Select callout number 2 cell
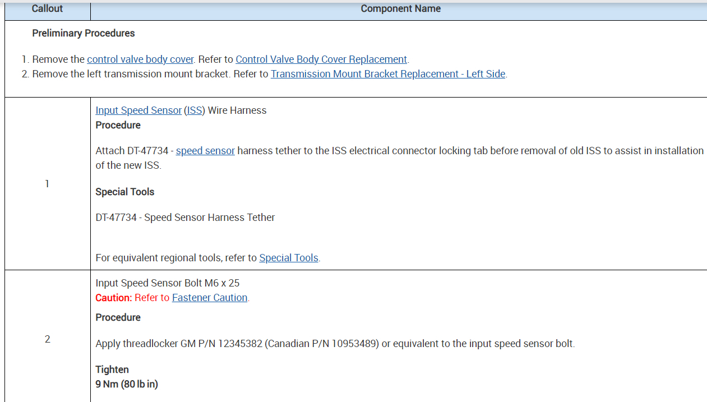Screen dimensions: 707x402 tap(47, 339)
